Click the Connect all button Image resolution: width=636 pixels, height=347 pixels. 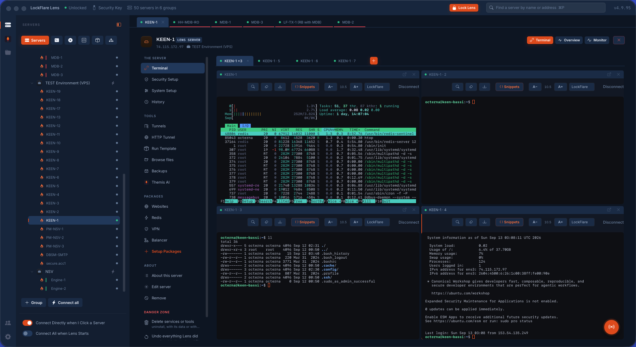point(65,303)
